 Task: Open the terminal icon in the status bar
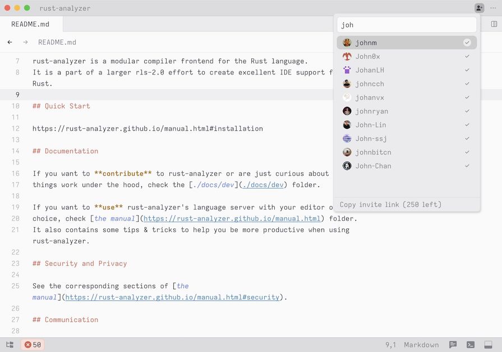pos(470,345)
